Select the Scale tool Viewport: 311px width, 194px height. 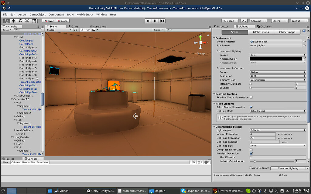click(x=27, y=21)
